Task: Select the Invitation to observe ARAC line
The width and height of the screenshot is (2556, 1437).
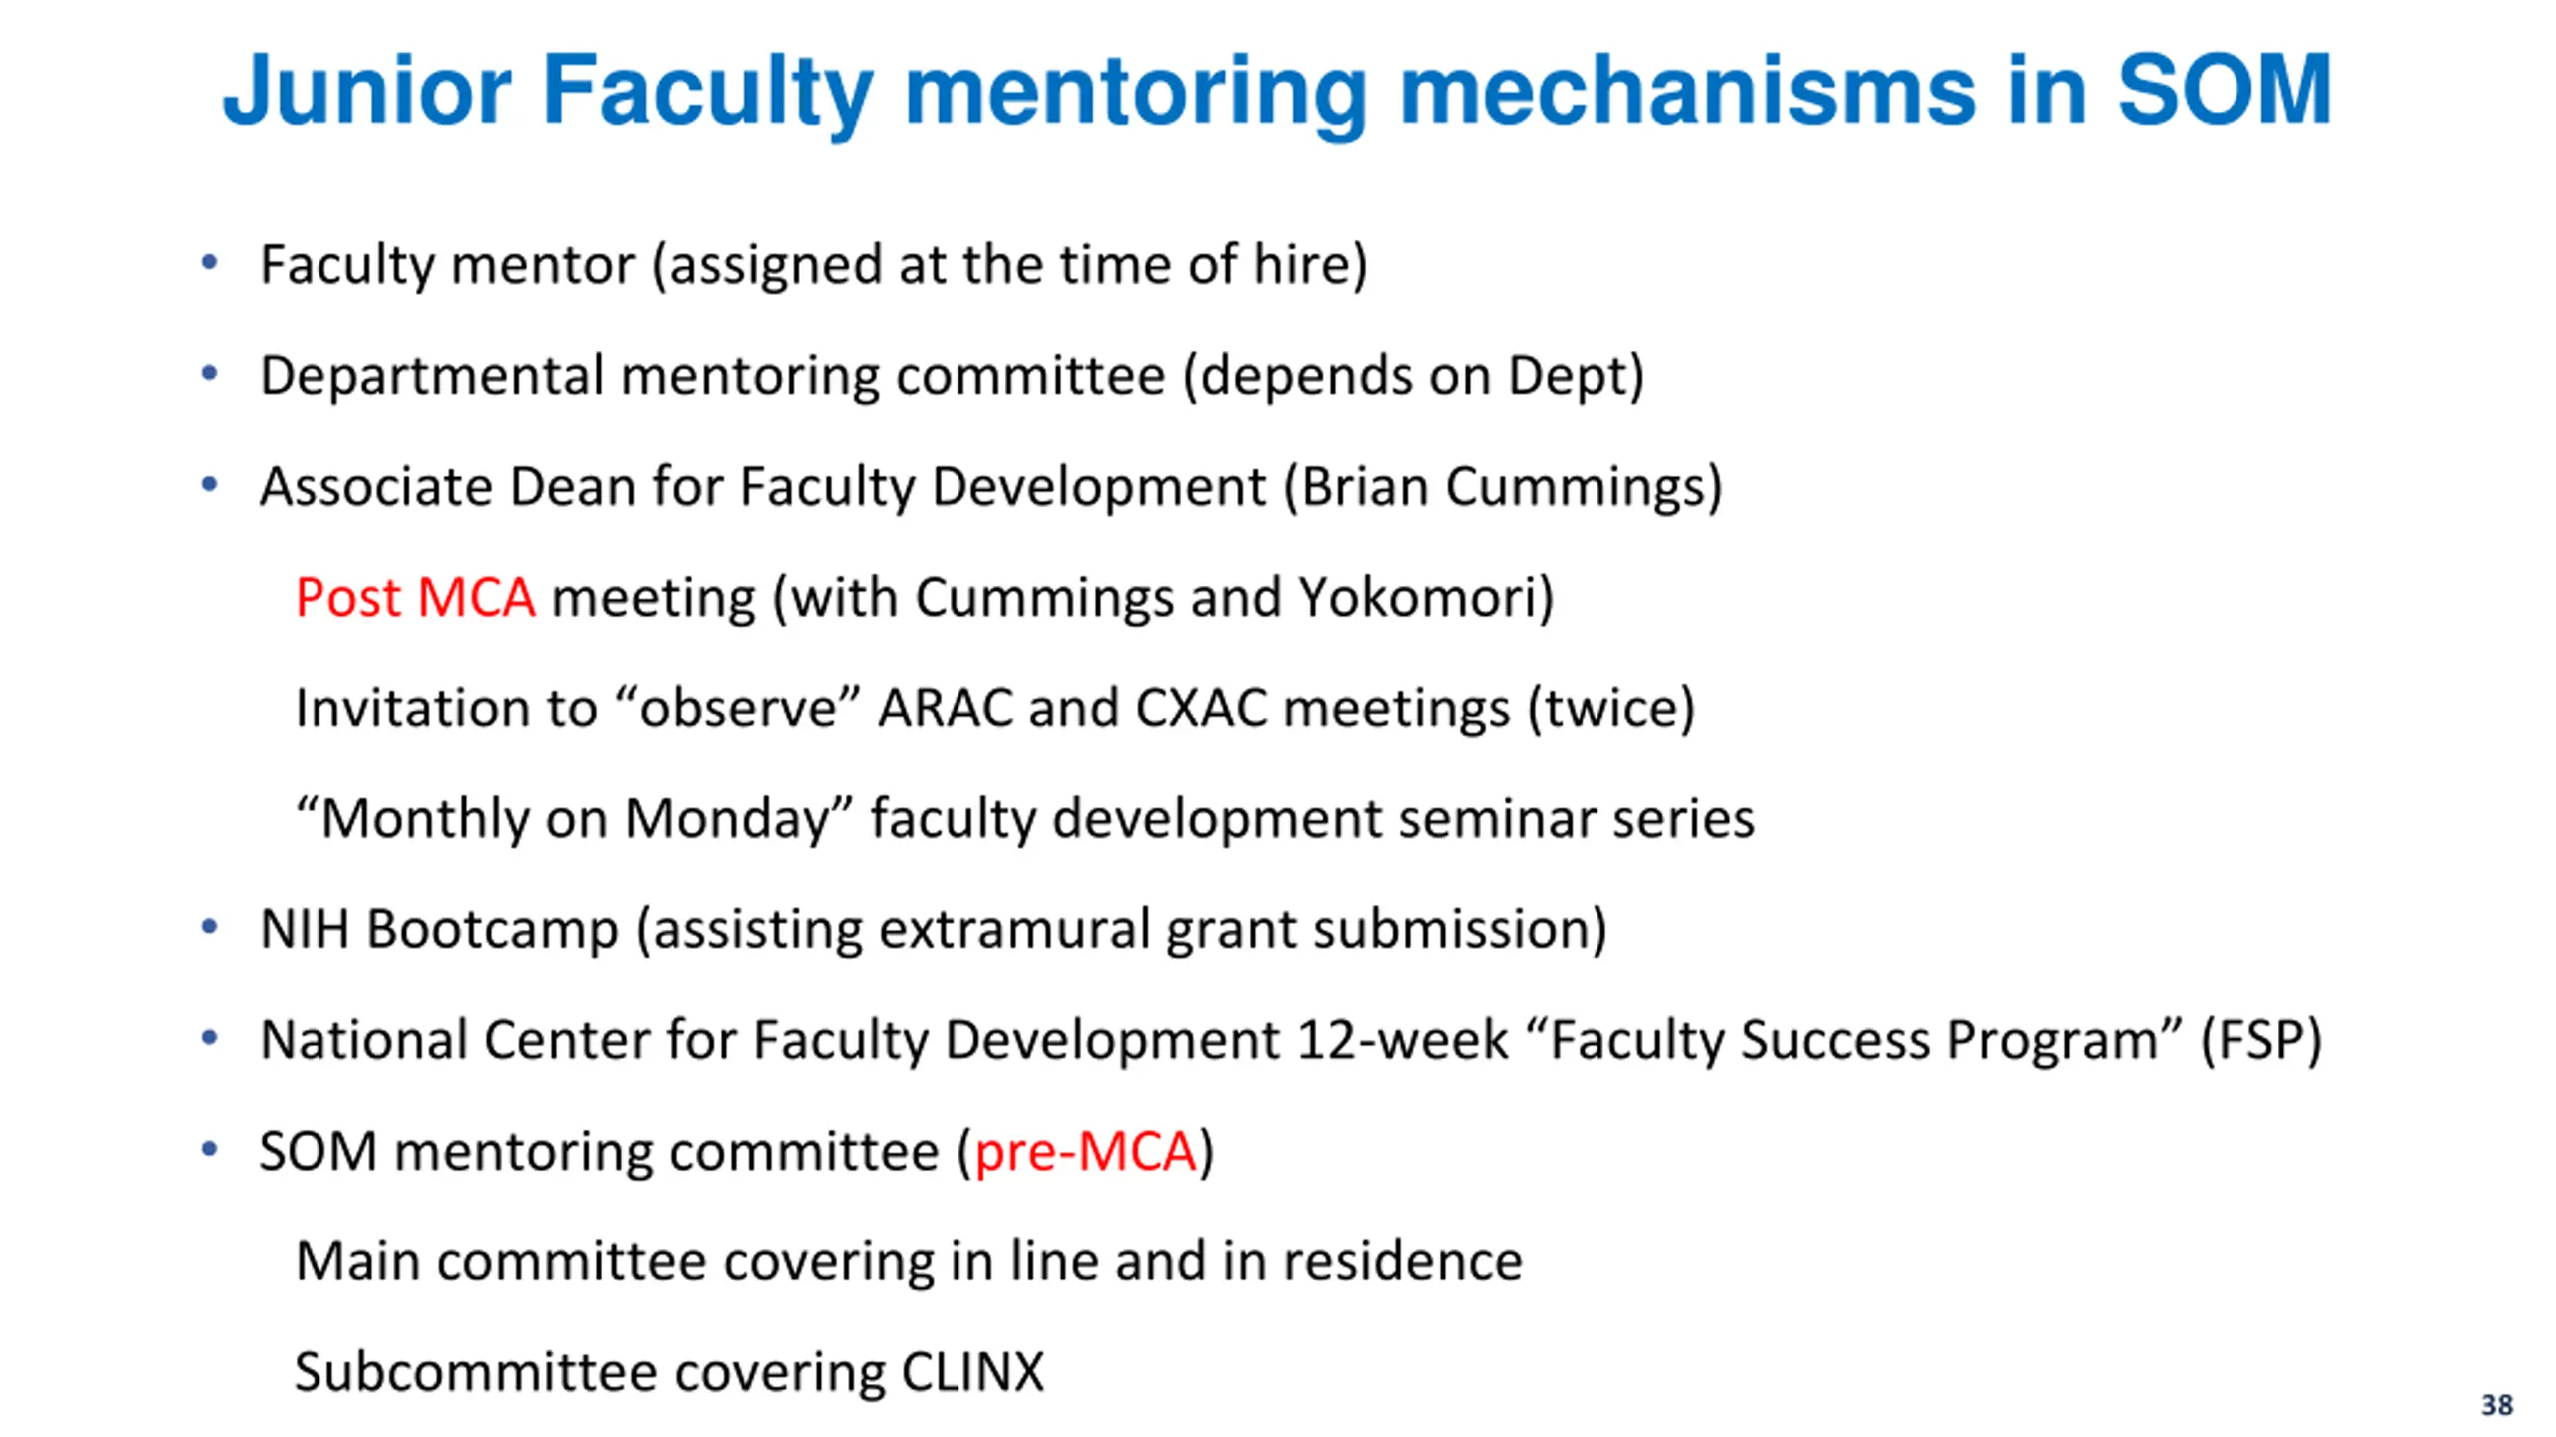Action: coord(995,710)
